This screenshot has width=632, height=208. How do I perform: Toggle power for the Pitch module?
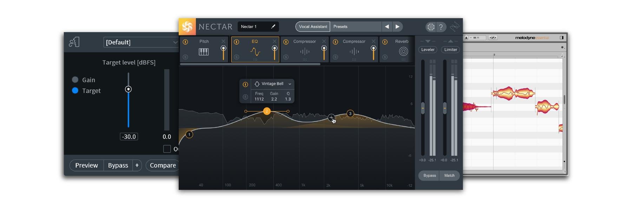[185, 42]
